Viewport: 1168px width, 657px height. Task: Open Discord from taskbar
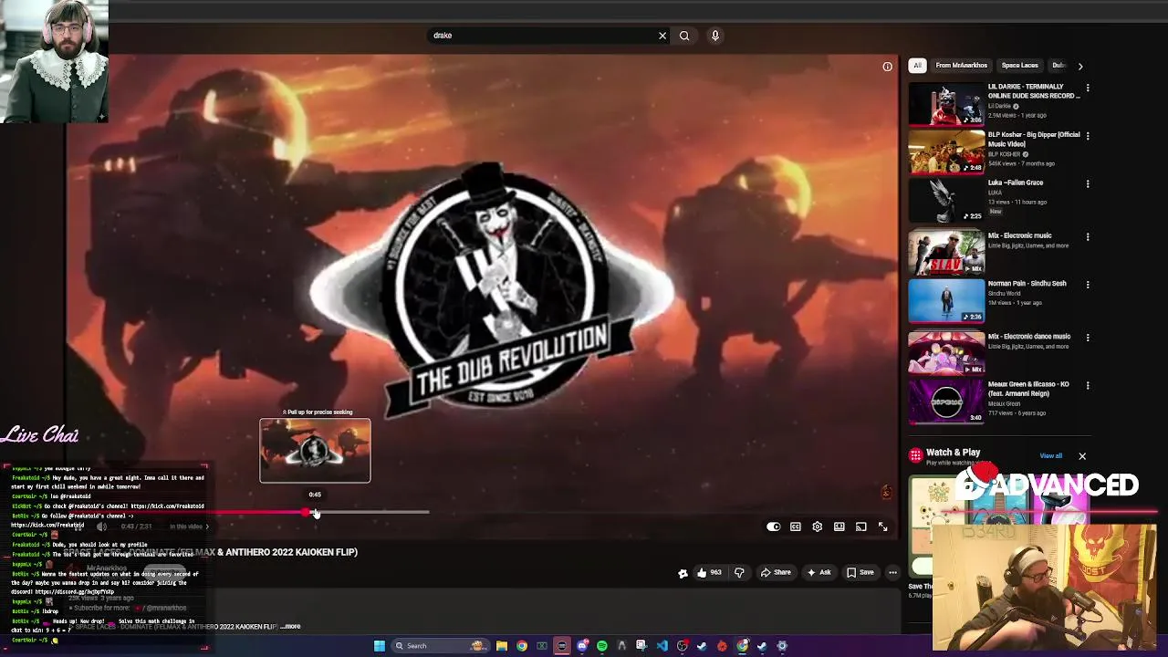[582, 646]
